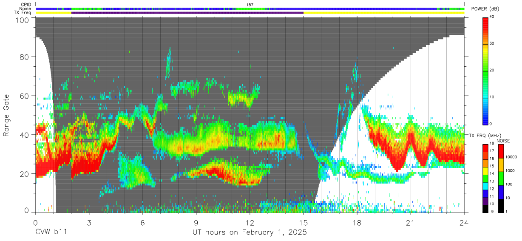Image resolution: width=522 pixels, height=241 pixels.
Task: Click the "21" tick on the UT hours axis
Action: click(411, 222)
